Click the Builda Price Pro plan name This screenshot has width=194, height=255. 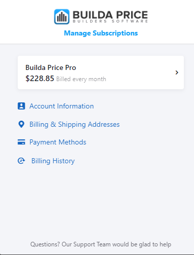click(51, 67)
